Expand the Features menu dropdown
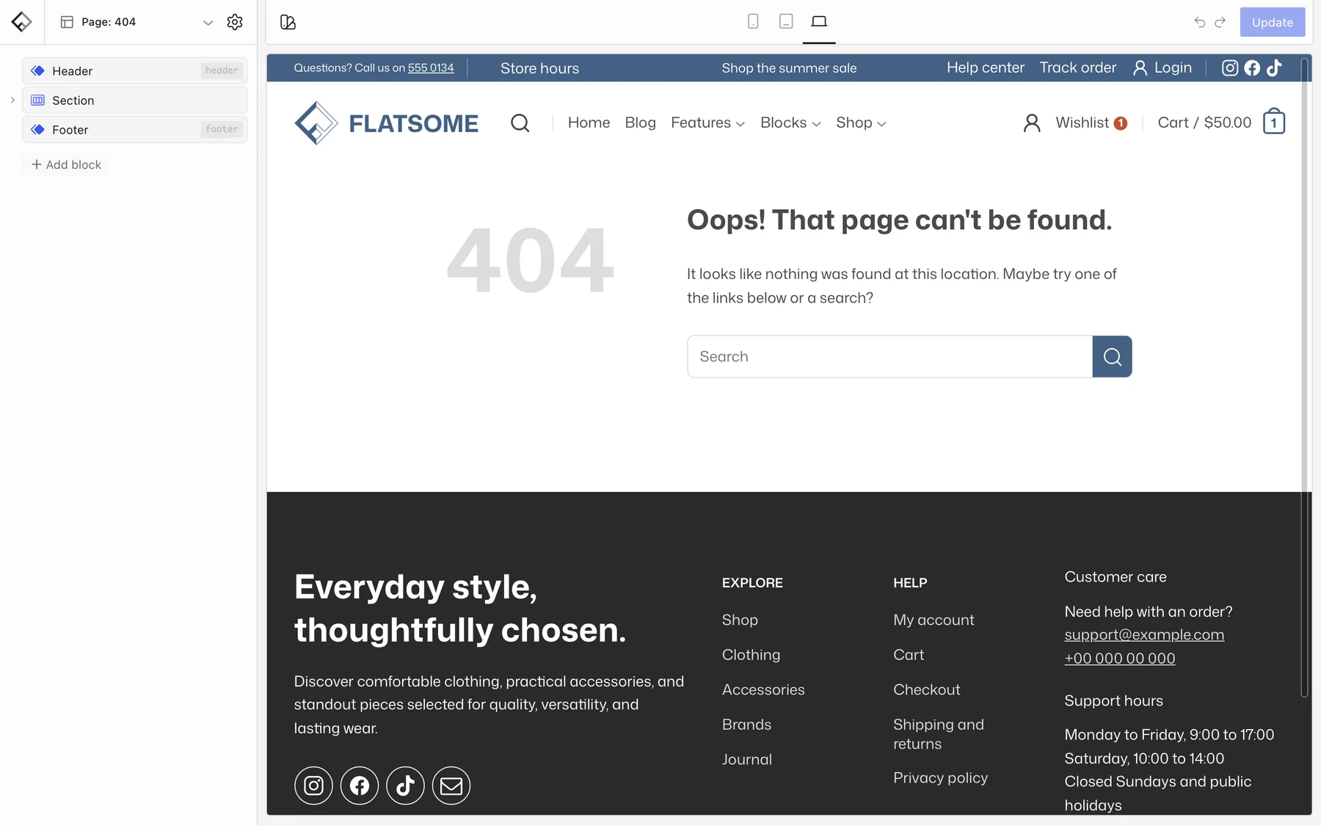The height and width of the screenshot is (826, 1321). coord(707,123)
